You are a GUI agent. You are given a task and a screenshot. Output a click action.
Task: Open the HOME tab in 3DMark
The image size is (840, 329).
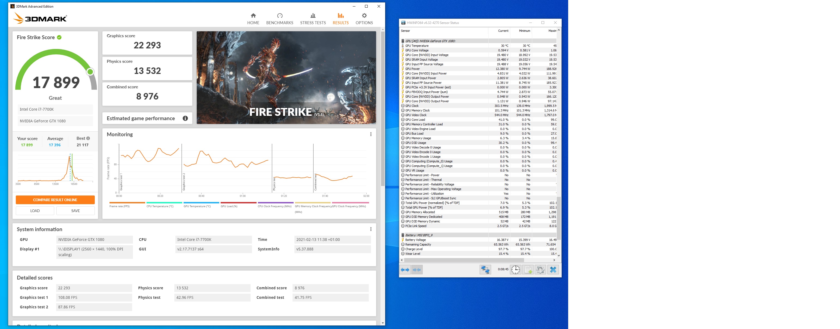tap(253, 19)
